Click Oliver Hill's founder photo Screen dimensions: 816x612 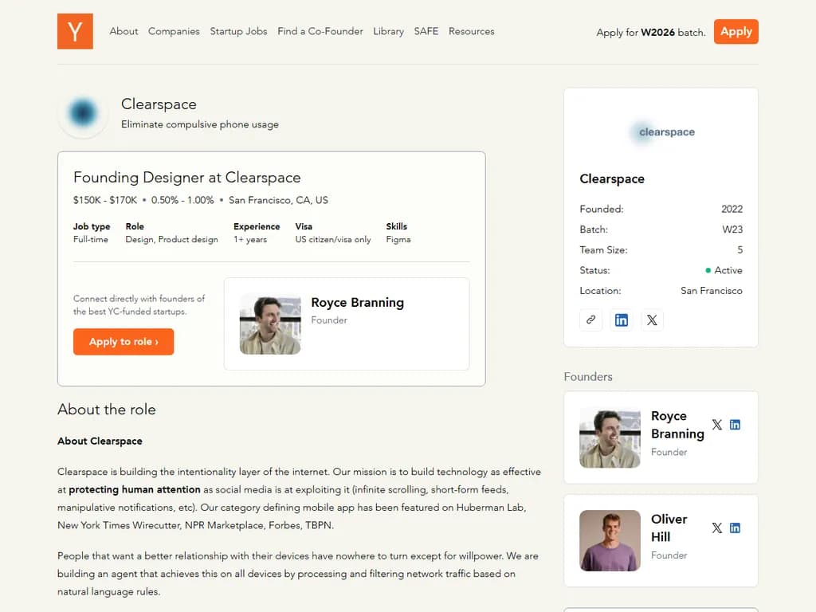pos(610,540)
